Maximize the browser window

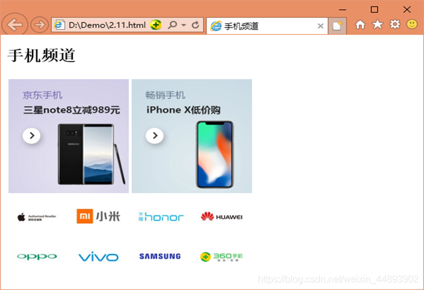(374, 9)
